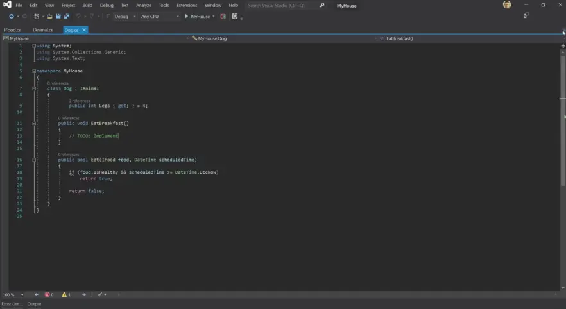Image resolution: width=566 pixels, height=309 pixels.
Task: Click the 0 references CodeLens above class Dog
Action: 58,83
